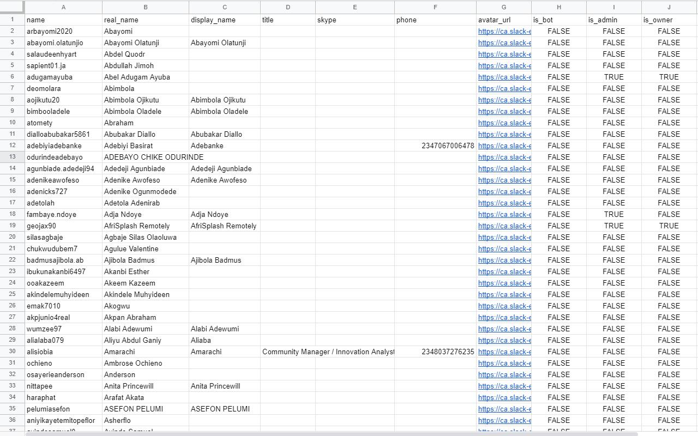Click the 'skype' header cell
This screenshot has width=698, height=436.
point(355,20)
